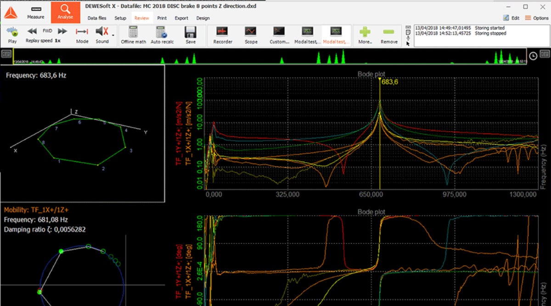Click the Damping ratio 0,0056282 value
The width and height of the screenshot is (551, 306).
point(45,229)
